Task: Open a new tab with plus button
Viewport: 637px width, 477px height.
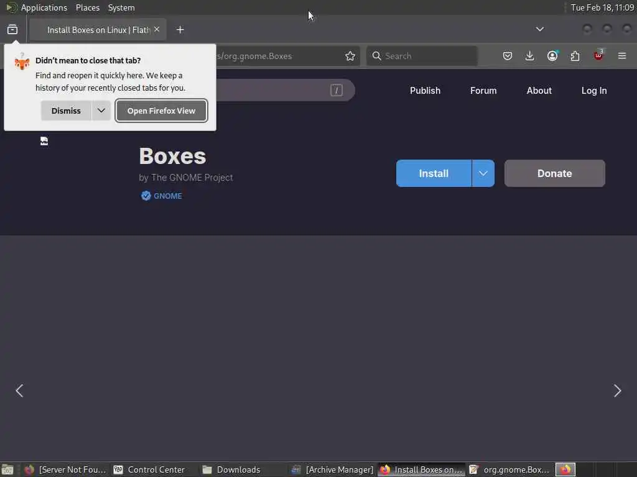Action: [x=180, y=30]
